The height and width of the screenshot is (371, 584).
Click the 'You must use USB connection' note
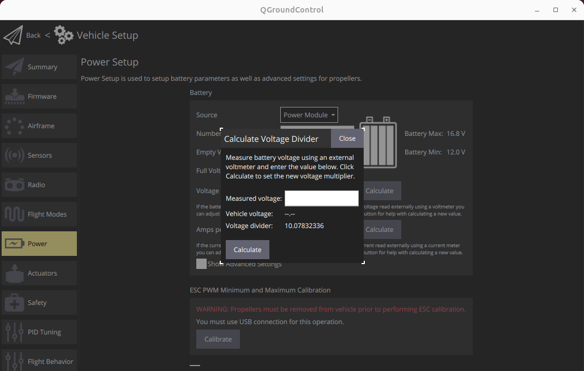pyautogui.click(x=270, y=322)
